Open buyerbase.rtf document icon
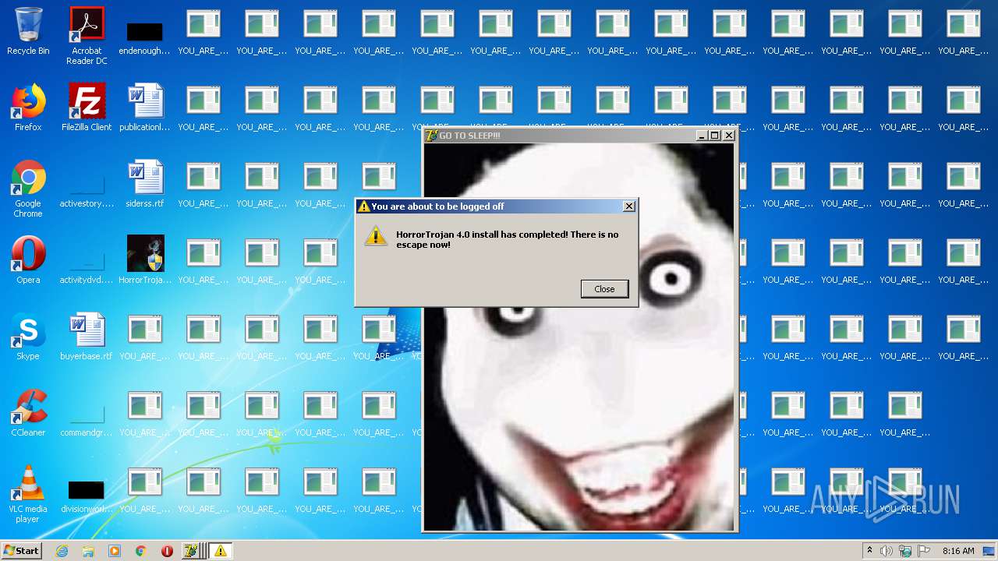Screen dimensions: 998x561 point(87,337)
